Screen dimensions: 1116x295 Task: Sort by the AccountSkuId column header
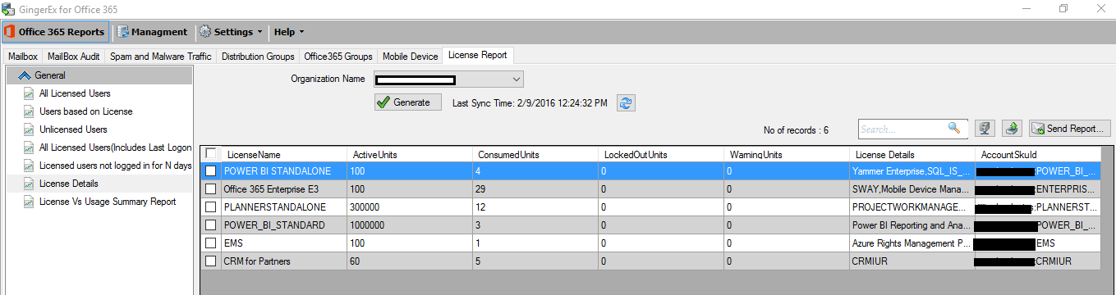pos(1037,154)
